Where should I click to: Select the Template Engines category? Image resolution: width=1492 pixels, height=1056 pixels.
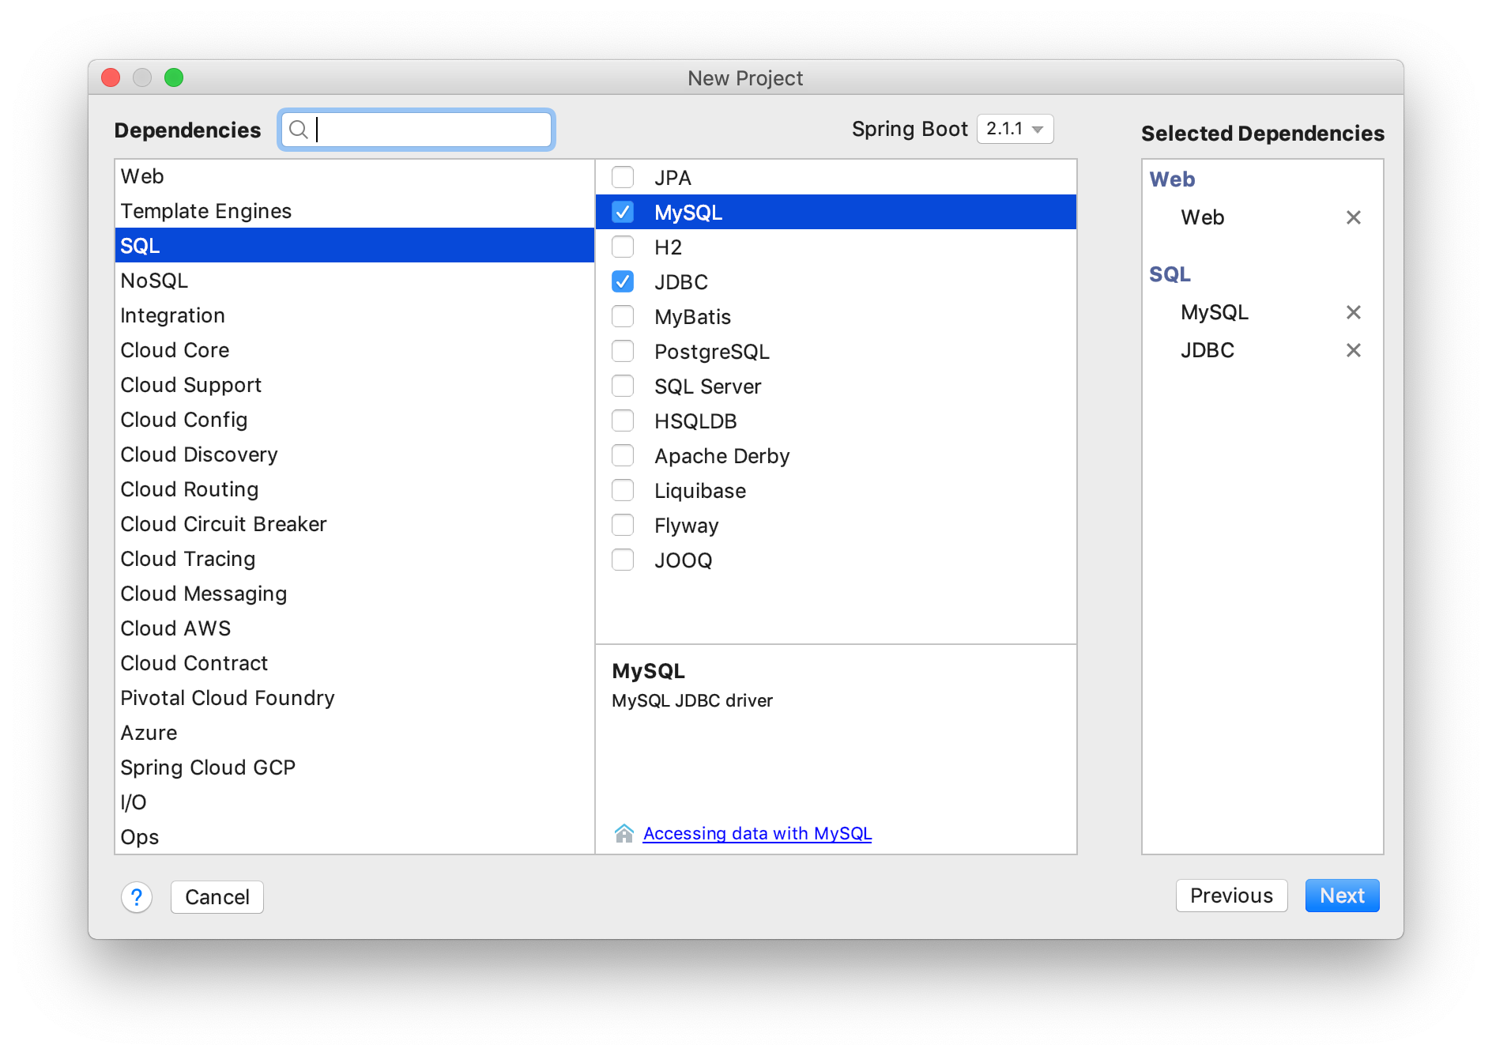click(354, 211)
